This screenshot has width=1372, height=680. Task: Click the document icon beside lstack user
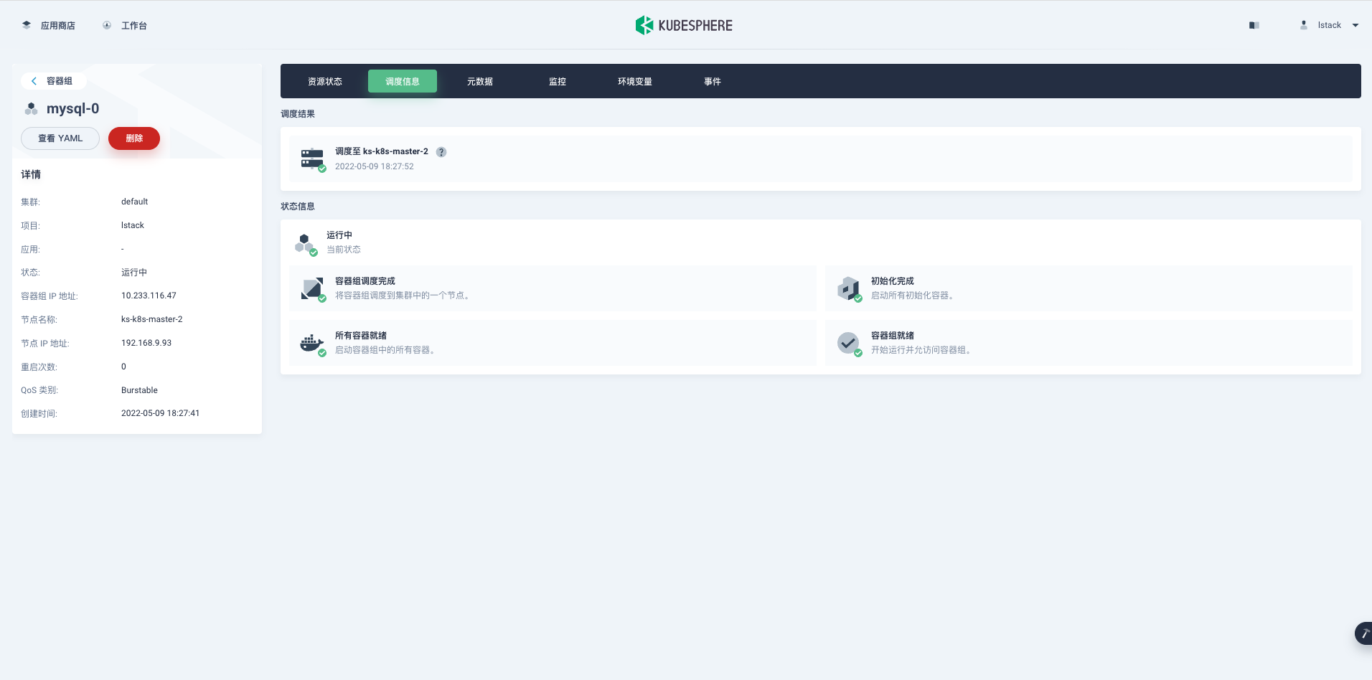(1254, 25)
